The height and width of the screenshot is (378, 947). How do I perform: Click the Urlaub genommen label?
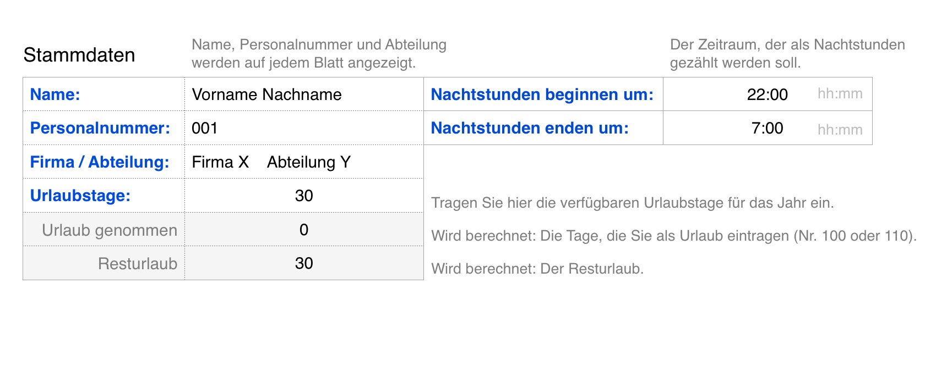[x=109, y=230]
